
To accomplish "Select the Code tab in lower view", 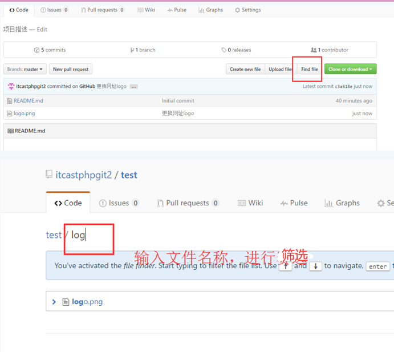I will [x=68, y=203].
